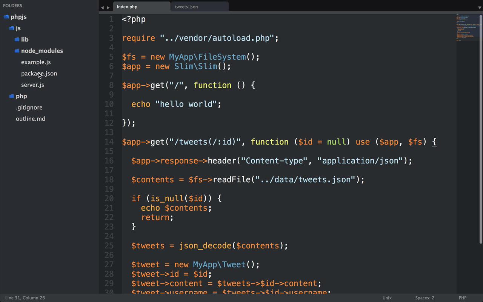Click the MyApp\FileSystem class name
483x302 pixels.
207,57
